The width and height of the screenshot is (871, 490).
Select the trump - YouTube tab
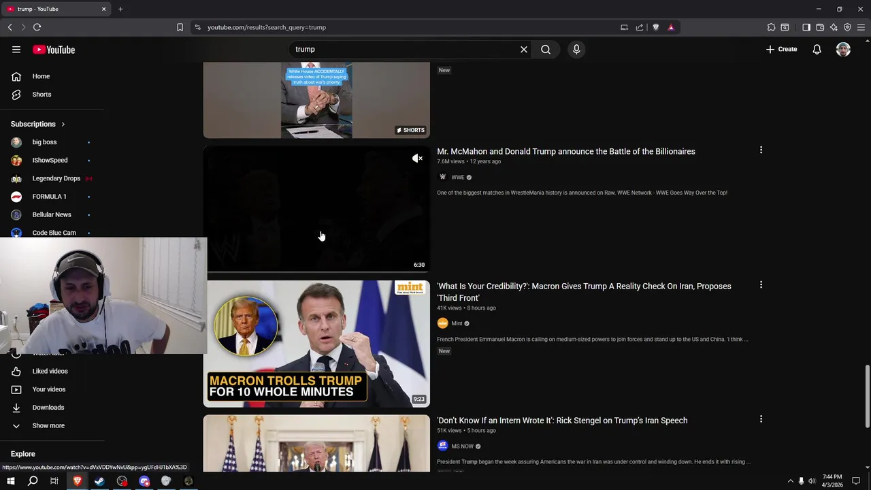tap(56, 9)
